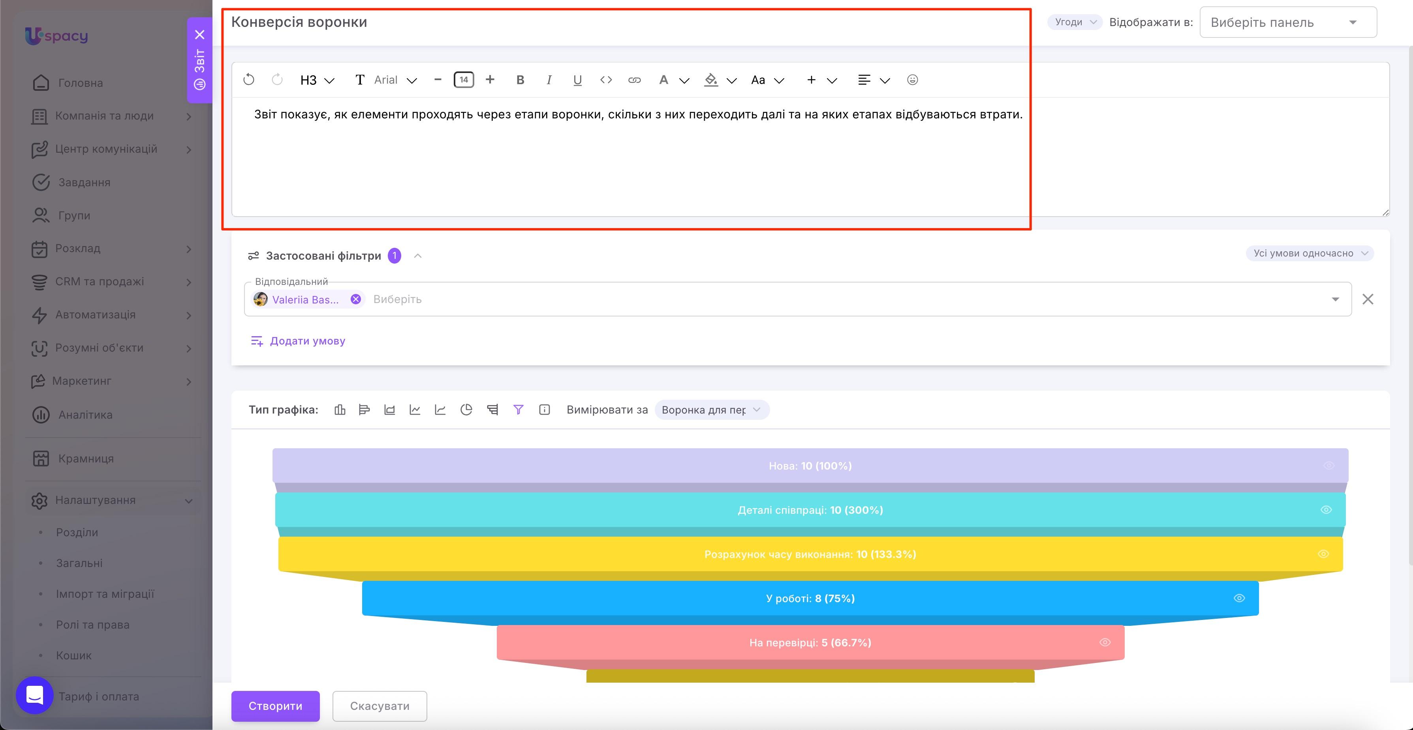Open the text color dropdown arrow
The height and width of the screenshot is (730, 1413).
(x=684, y=80)
